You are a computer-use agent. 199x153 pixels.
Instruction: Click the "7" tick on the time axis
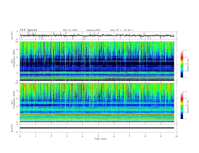click(x=130, y=136)
